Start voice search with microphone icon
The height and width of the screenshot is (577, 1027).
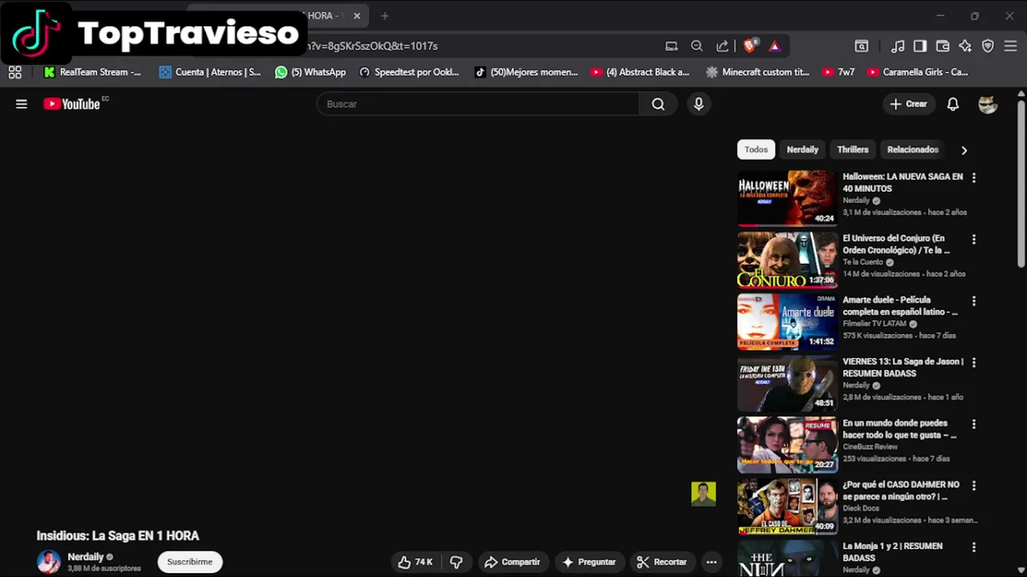(x=699, y=104)
